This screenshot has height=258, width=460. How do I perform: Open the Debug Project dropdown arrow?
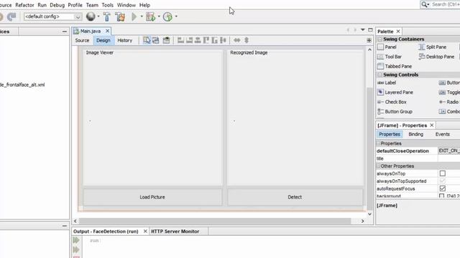[x=159, y=16]
